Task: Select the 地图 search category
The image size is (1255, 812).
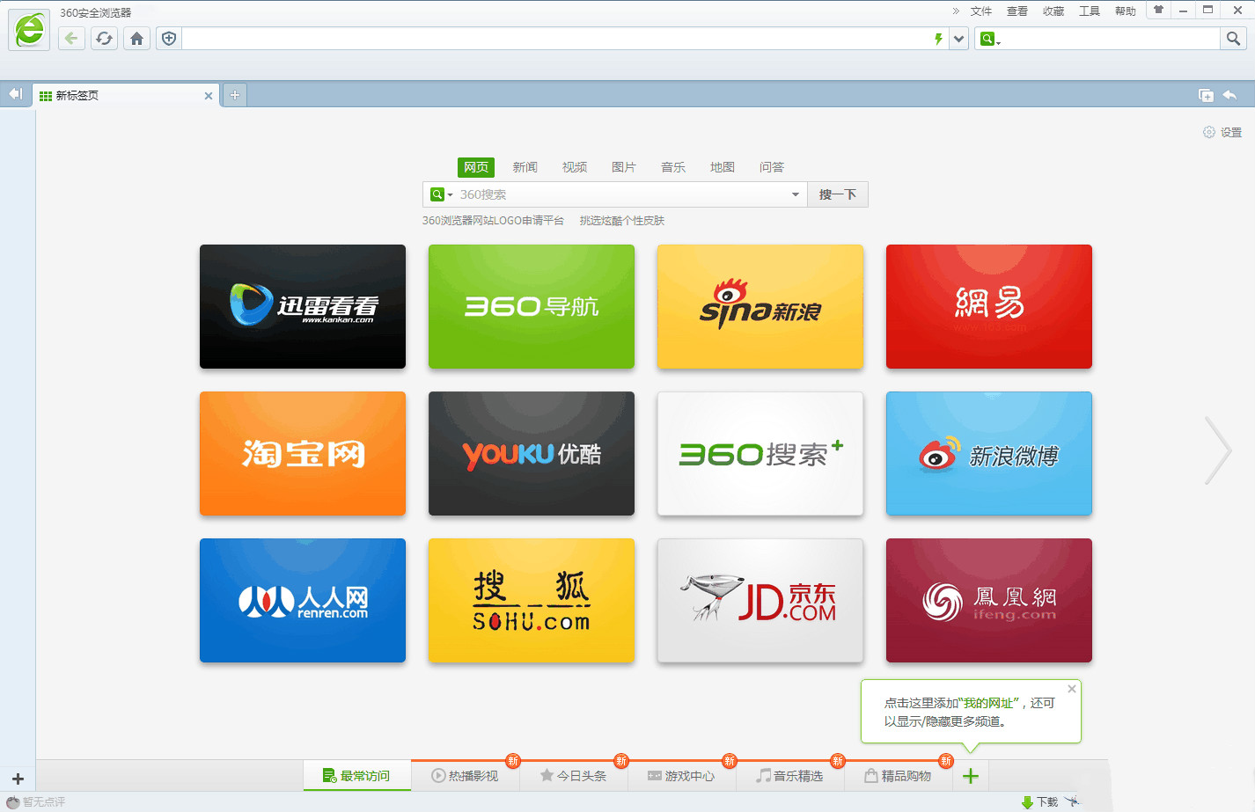Action: tap(723, 167)
